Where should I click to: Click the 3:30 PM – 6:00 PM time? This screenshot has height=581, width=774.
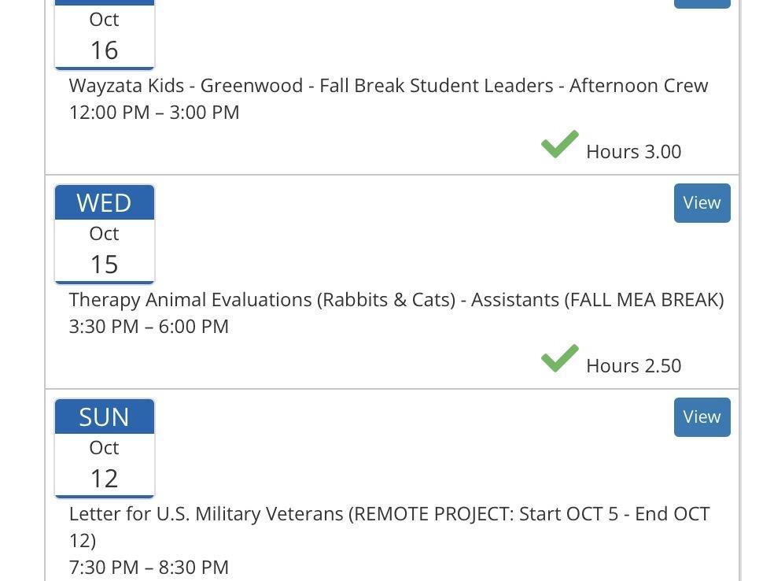pos(149,327)
